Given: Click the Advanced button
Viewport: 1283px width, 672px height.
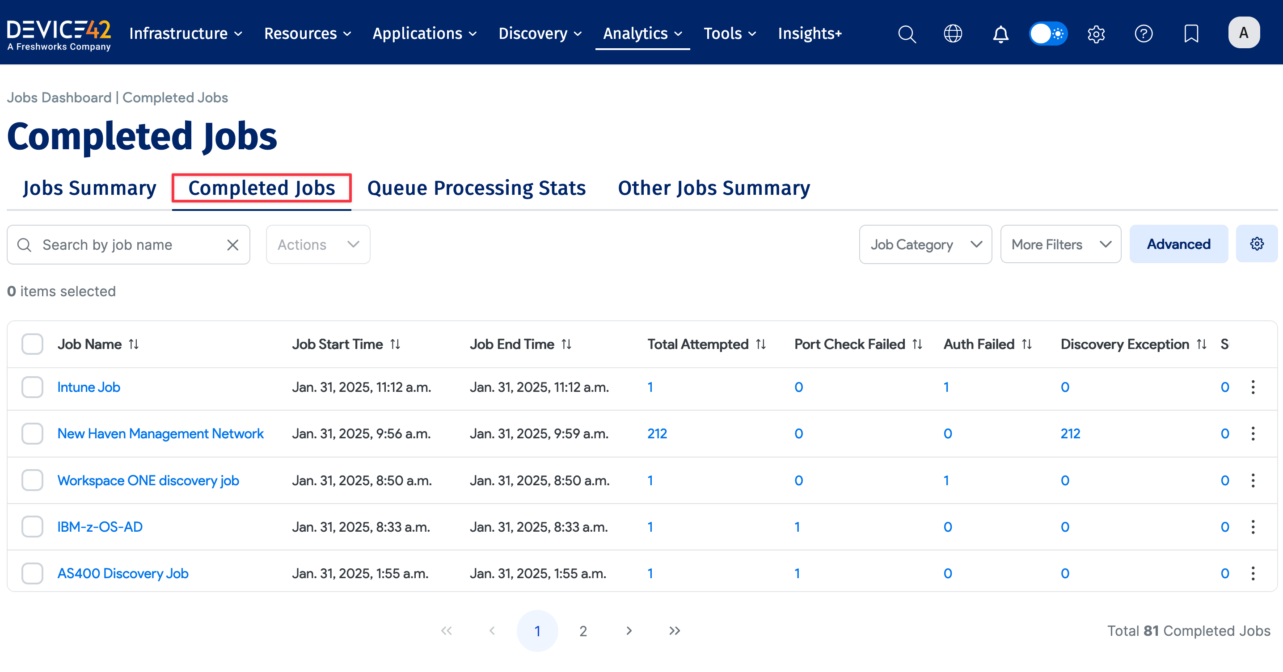Looking at the screenshot, I should pos(1178,244).
